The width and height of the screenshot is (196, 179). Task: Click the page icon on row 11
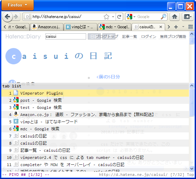pyautogui.click(x=16, y=164)
